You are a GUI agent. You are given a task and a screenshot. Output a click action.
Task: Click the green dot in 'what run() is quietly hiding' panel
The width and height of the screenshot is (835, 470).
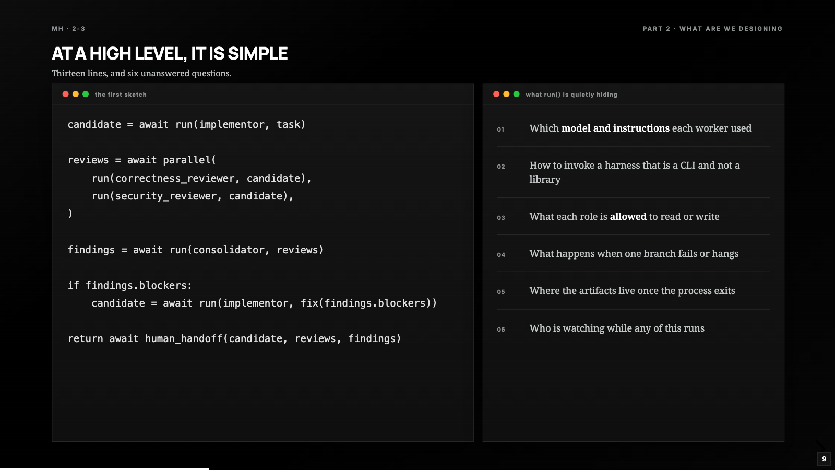(x=517, y=94)
